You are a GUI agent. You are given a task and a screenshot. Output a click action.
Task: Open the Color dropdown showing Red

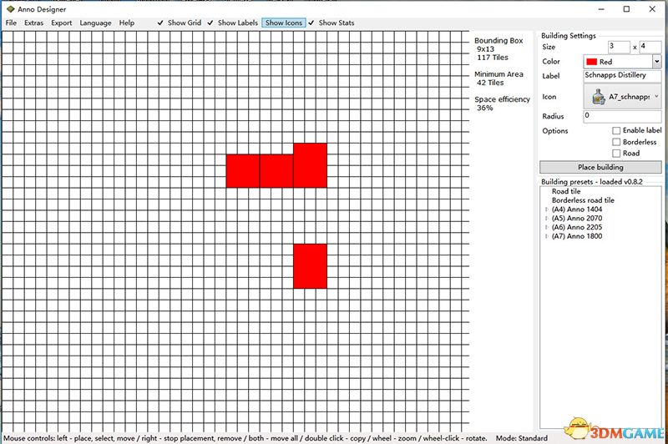[656, 62]
